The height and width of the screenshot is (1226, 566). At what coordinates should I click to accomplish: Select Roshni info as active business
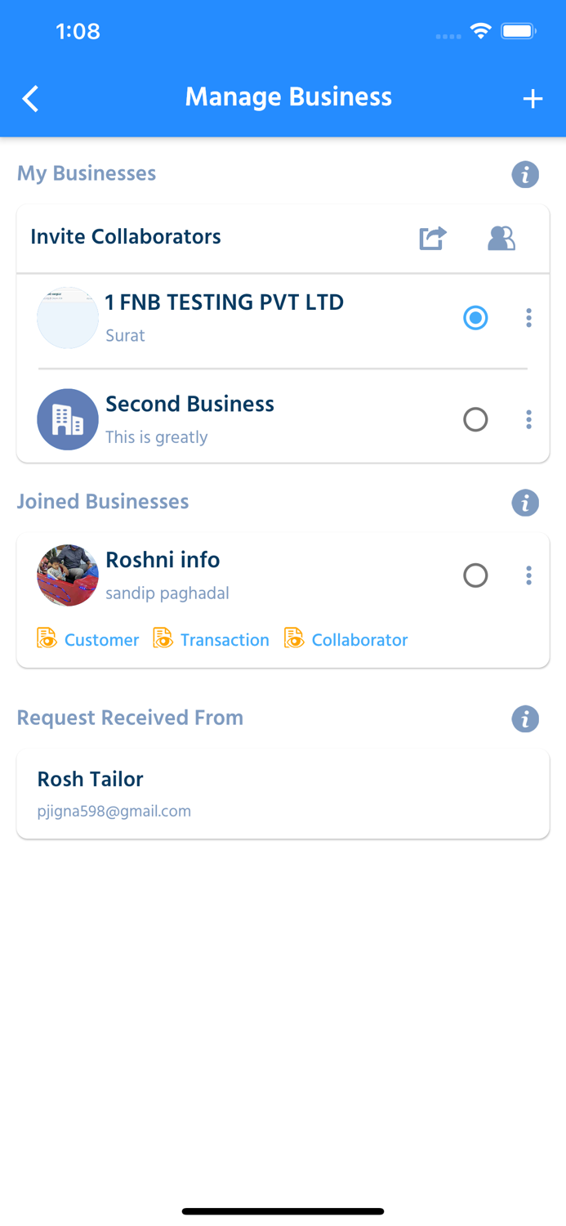(x=475, y=575)
